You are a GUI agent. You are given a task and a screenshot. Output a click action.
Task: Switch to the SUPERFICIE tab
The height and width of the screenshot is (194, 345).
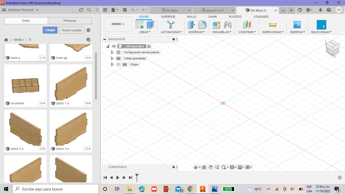click(168, 17)
